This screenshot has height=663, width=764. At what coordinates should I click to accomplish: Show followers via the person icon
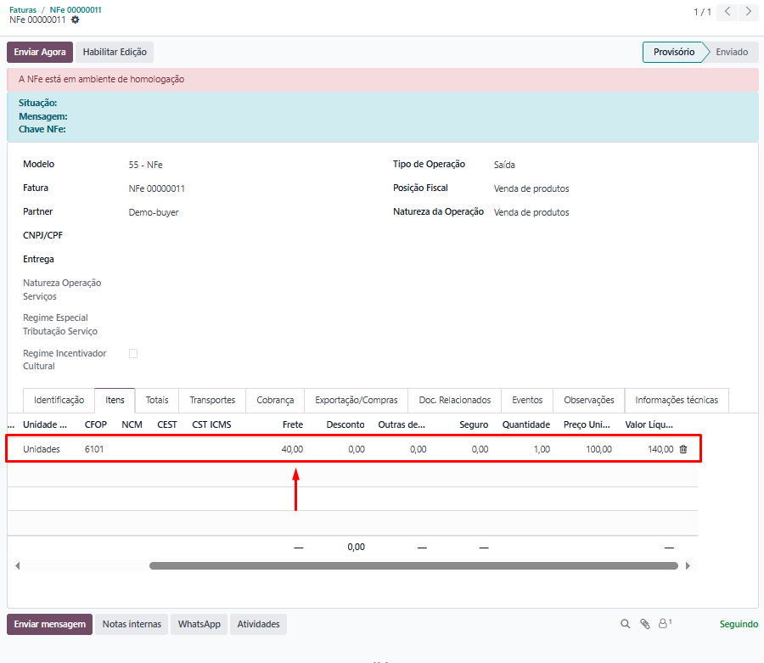(x=665, y=624)
